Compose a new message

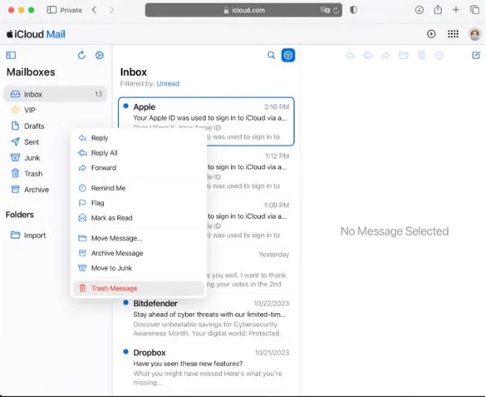tap(476, 55)
